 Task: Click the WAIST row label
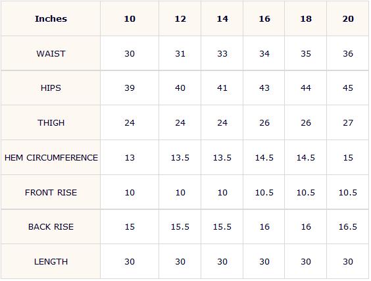pyautogui.click(x=51, y=54)
